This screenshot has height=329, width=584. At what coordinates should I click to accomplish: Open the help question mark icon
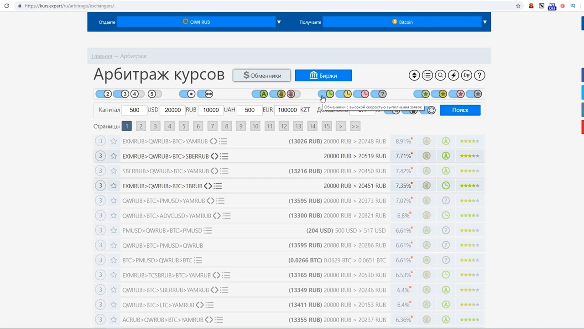pos(480,75)
